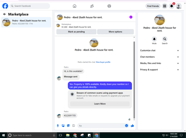Click the chat scroll down arrow
Image resolution: width=186 pixels, height=138 pixels.
[134, 120]
